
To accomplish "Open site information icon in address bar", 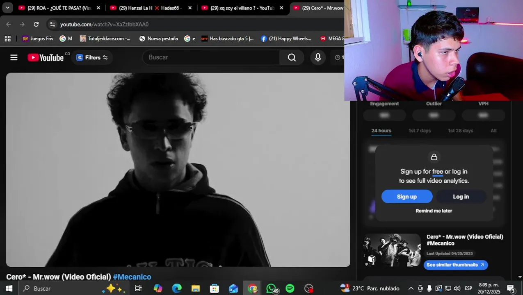I will (53, 24).
